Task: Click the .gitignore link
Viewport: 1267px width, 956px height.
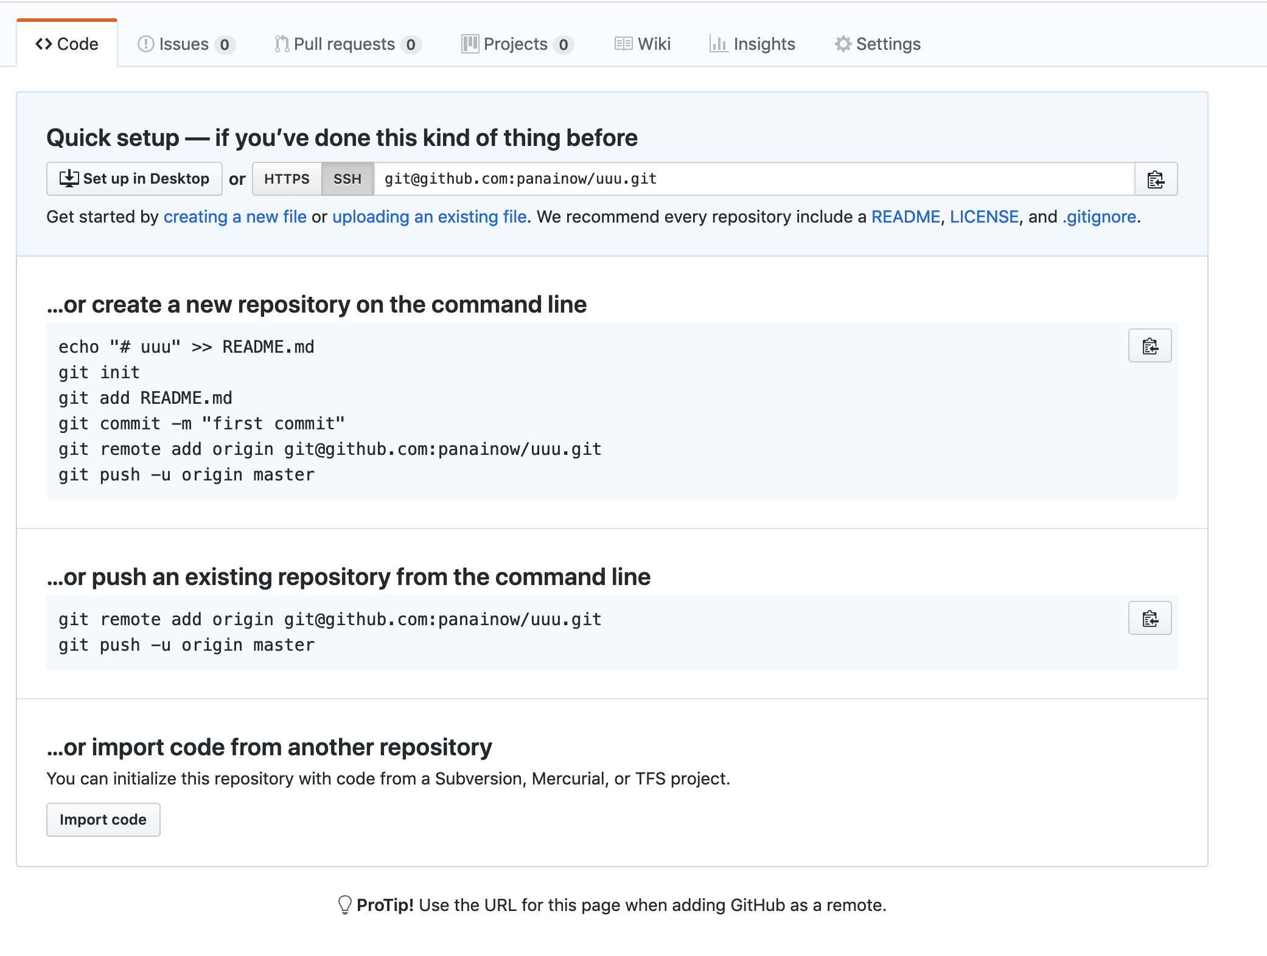Action: pyautogui.click(x=1100, y=216)
